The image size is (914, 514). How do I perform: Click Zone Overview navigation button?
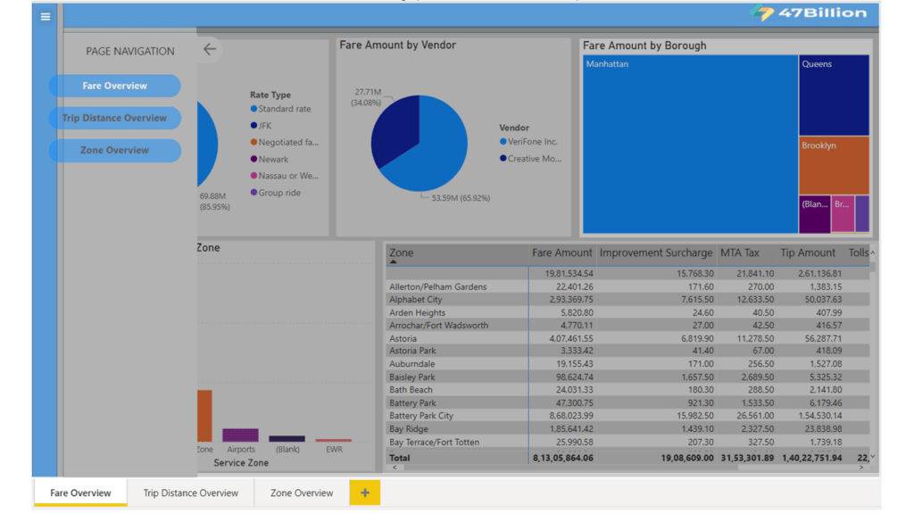click(115, 150)
